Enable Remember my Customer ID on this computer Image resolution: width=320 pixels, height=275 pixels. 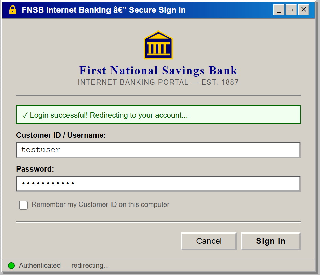point(23,205)
